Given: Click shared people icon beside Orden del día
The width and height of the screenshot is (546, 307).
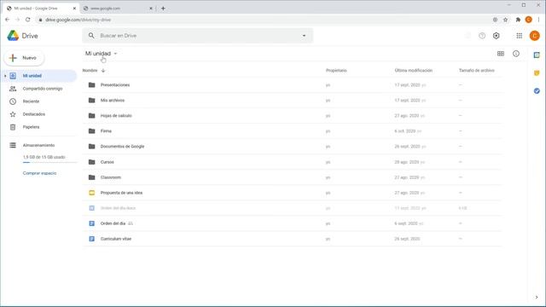Looking at the screenshot, I should [131, 223].
